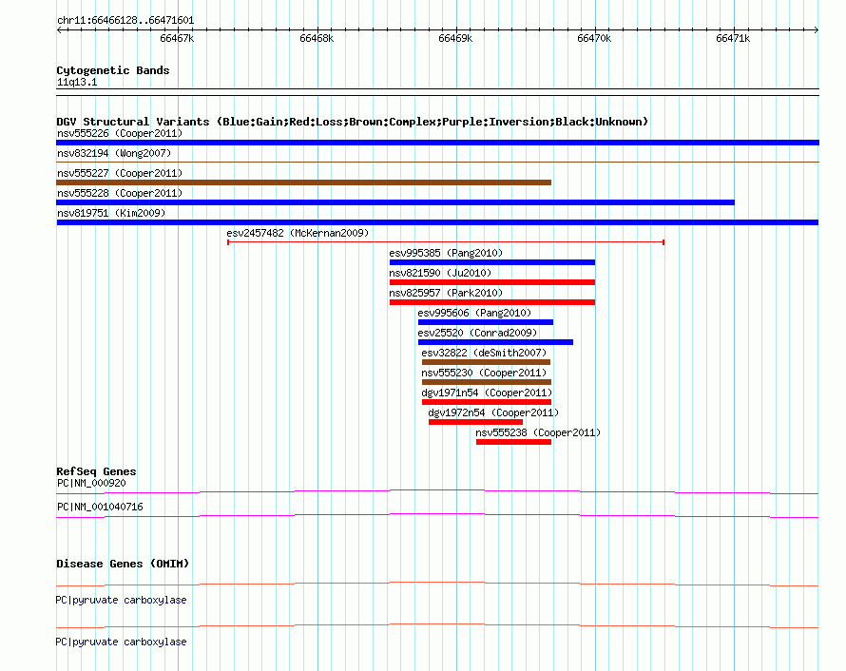846x671 pixels.
Task: Open the nsv555238 (Cooper2011) label
Action: coord(538,432)
